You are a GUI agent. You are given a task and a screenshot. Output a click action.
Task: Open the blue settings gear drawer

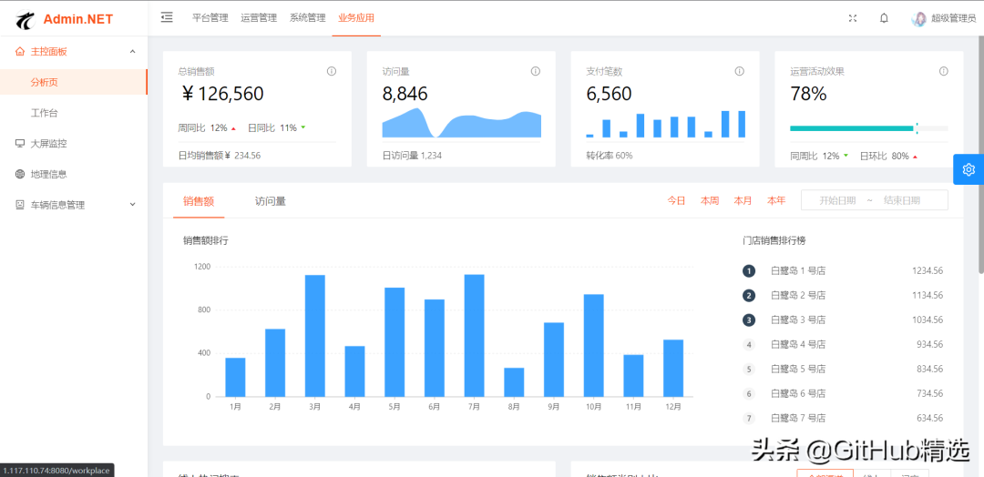point(969,169)
